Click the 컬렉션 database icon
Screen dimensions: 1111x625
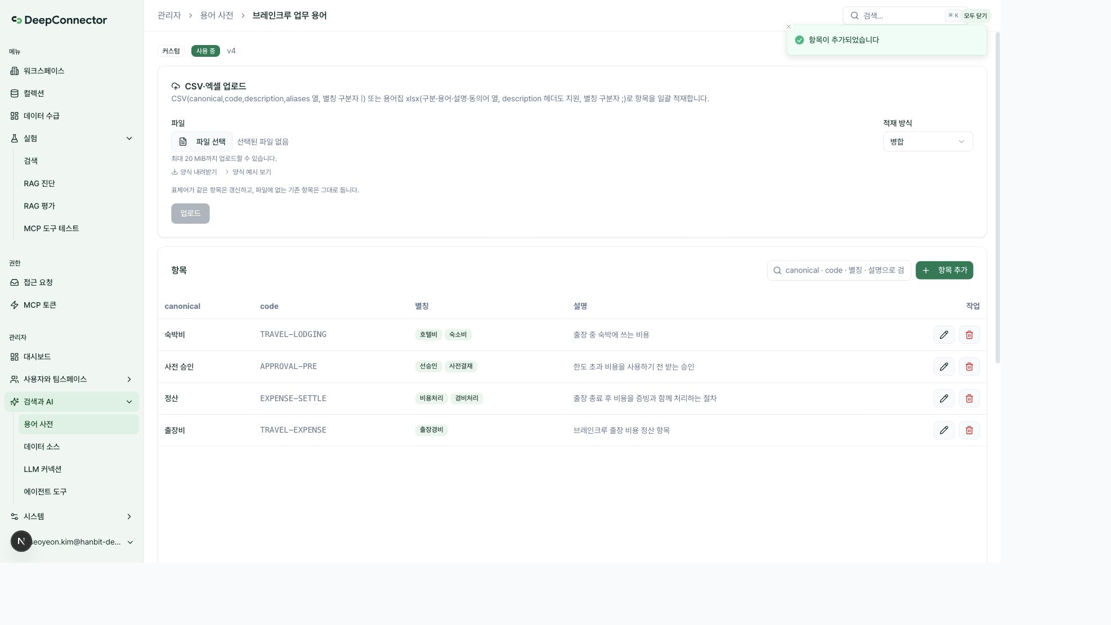(x=15, y=93)
